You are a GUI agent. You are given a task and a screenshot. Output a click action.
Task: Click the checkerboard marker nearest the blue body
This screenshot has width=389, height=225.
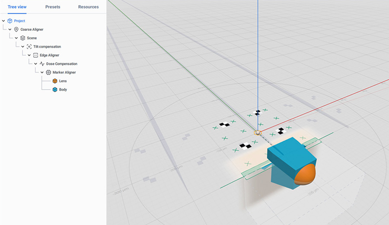[281, 131]
